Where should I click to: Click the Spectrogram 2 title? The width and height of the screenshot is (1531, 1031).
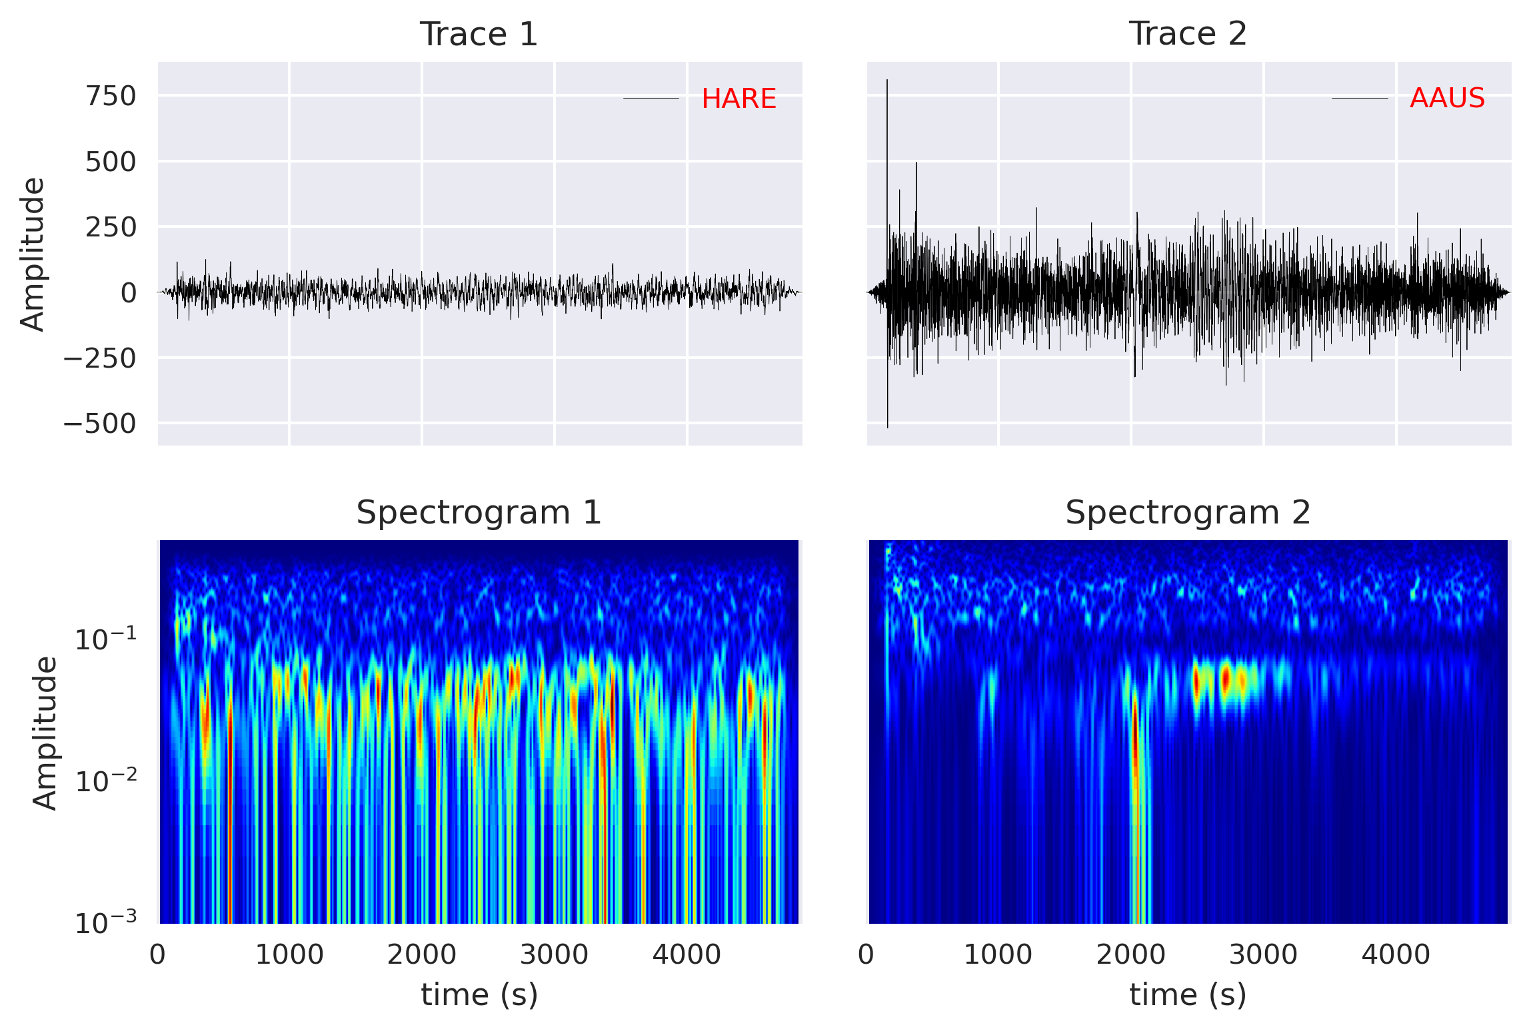point(1187,513)
